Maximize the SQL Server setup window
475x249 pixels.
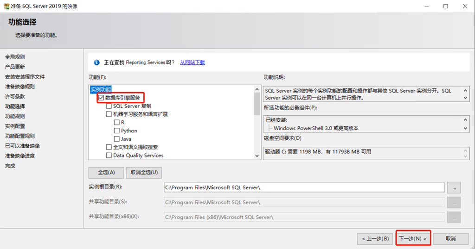tap(446, 6)
